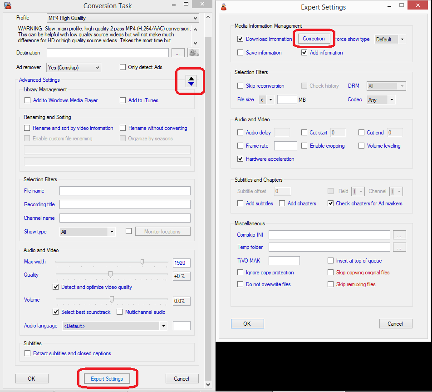Enable Insert at top of queue
Viewport: 432px width, 392px height.
[x=331, y=260]
